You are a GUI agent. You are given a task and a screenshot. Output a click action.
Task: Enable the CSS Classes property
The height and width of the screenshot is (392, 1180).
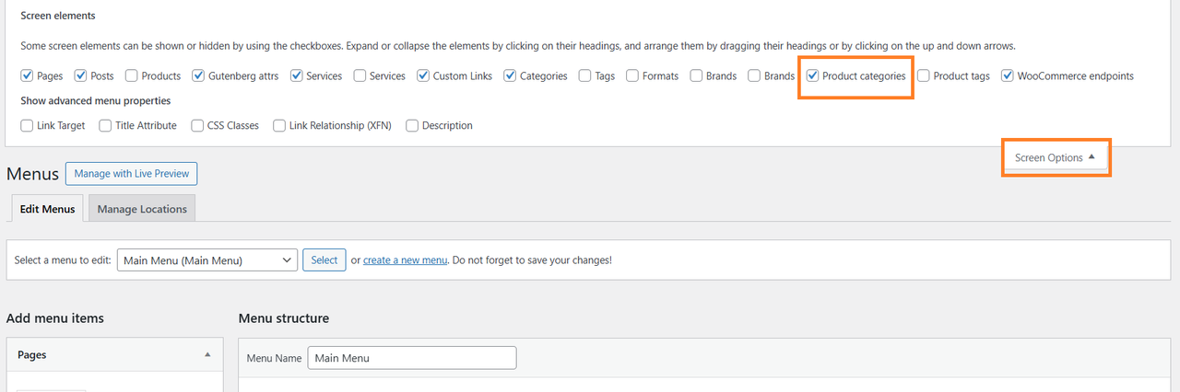(198, 125)
